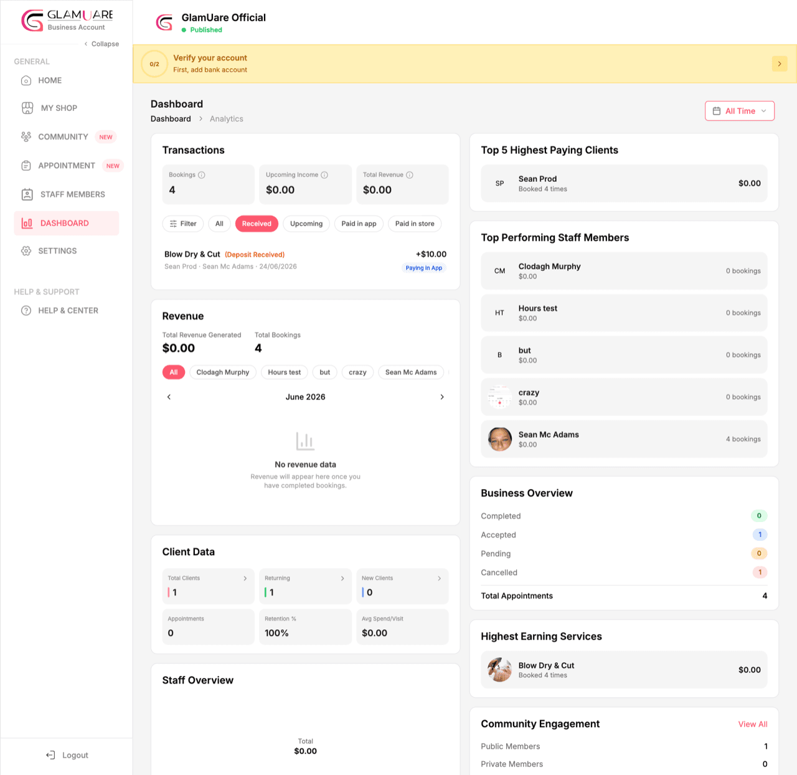Go to next month in Revenue
Image resolution: width=797 pixels, height=775 pixels.
point(442,397)
